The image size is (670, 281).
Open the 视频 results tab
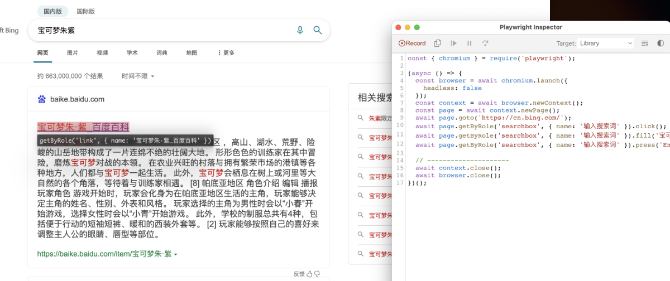pyautogui.click(x=102, y=53)
